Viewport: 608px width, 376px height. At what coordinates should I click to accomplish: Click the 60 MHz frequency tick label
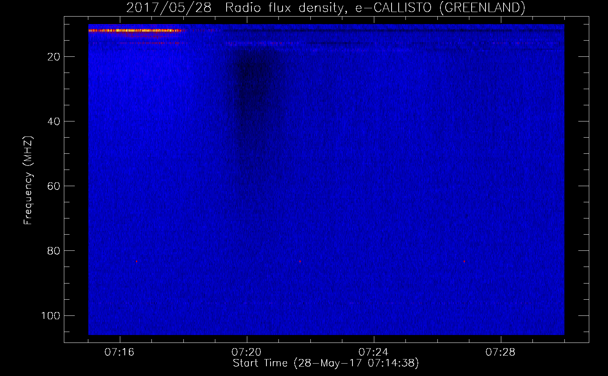(x=54, y=186)
